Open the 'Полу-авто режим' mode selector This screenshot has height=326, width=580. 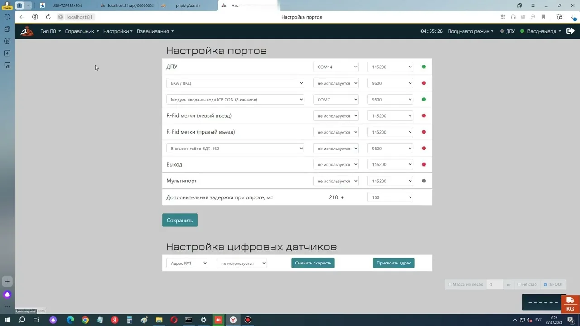tap(471, 31)
